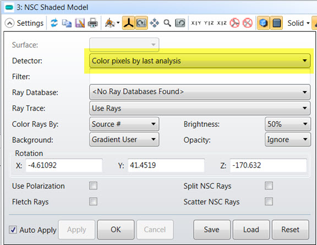Switch to the X|Y view orientation
Screen dimensions: 317x245
(x=196, y=23)
